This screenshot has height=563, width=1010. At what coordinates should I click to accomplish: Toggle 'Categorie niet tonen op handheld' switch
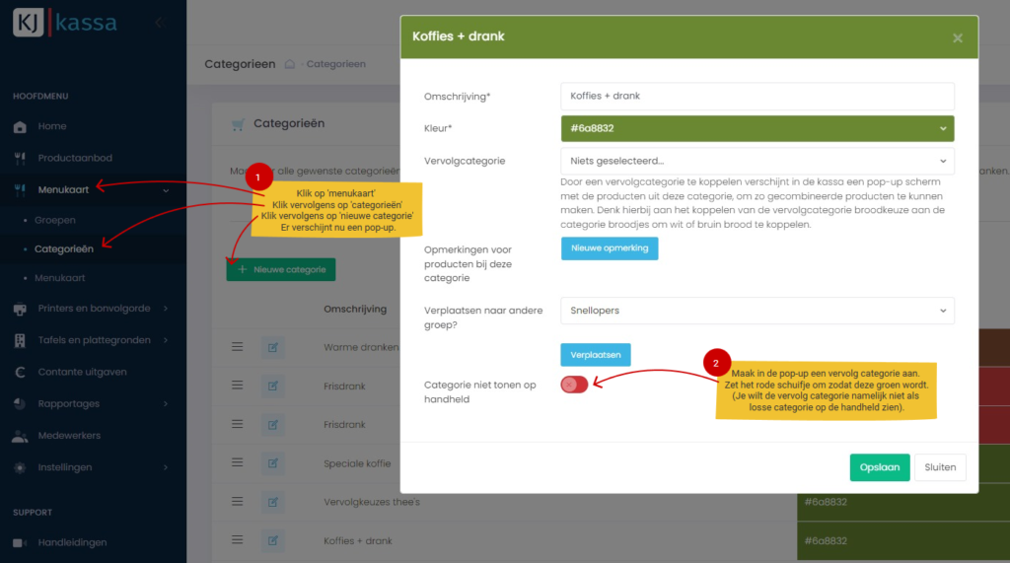pyautogui.click(x=574, y=385)
